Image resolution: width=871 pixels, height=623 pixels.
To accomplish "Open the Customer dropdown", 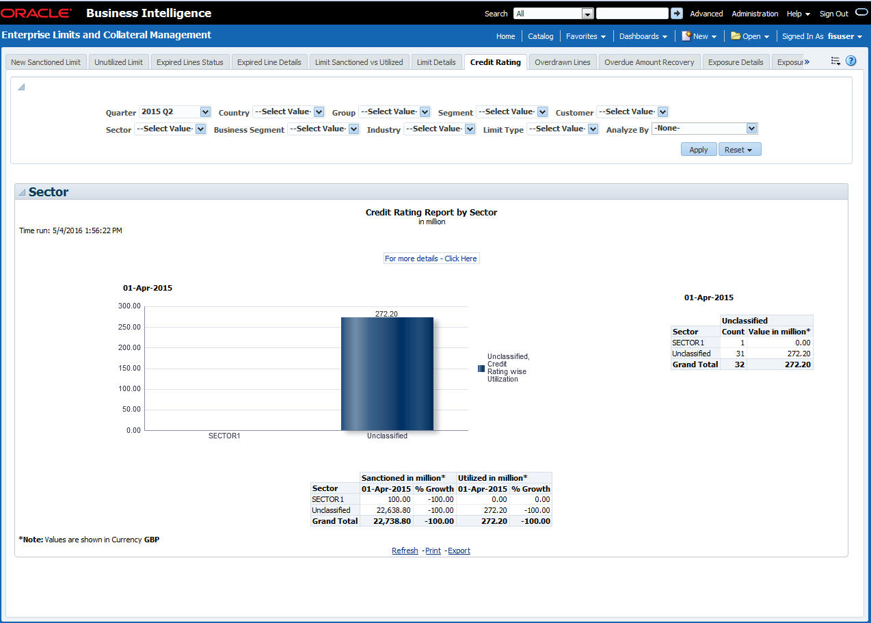I will click(x=662, y=111).
